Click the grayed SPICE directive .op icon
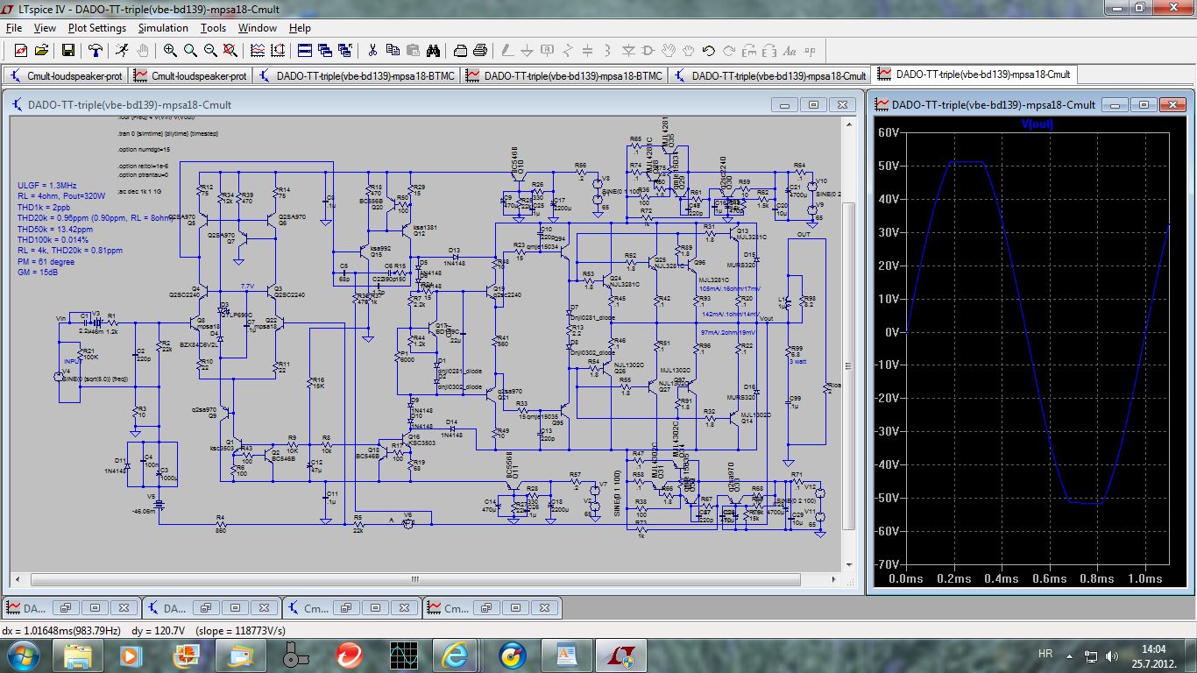 coord(811,50)
